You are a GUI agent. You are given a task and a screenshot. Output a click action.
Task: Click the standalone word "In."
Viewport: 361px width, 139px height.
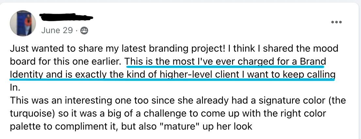(x=15, y=87)
